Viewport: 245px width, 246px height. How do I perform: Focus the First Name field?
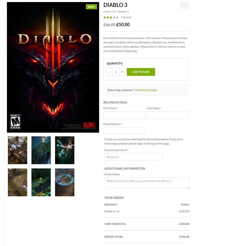(124, 115)
